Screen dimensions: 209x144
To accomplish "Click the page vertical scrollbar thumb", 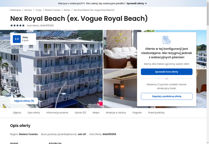I will pos(208,14).
